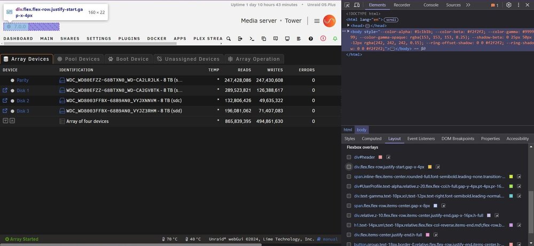Check overlay box for div.flex.items-center.justify-end.h-full

click(x=349, y=235)
